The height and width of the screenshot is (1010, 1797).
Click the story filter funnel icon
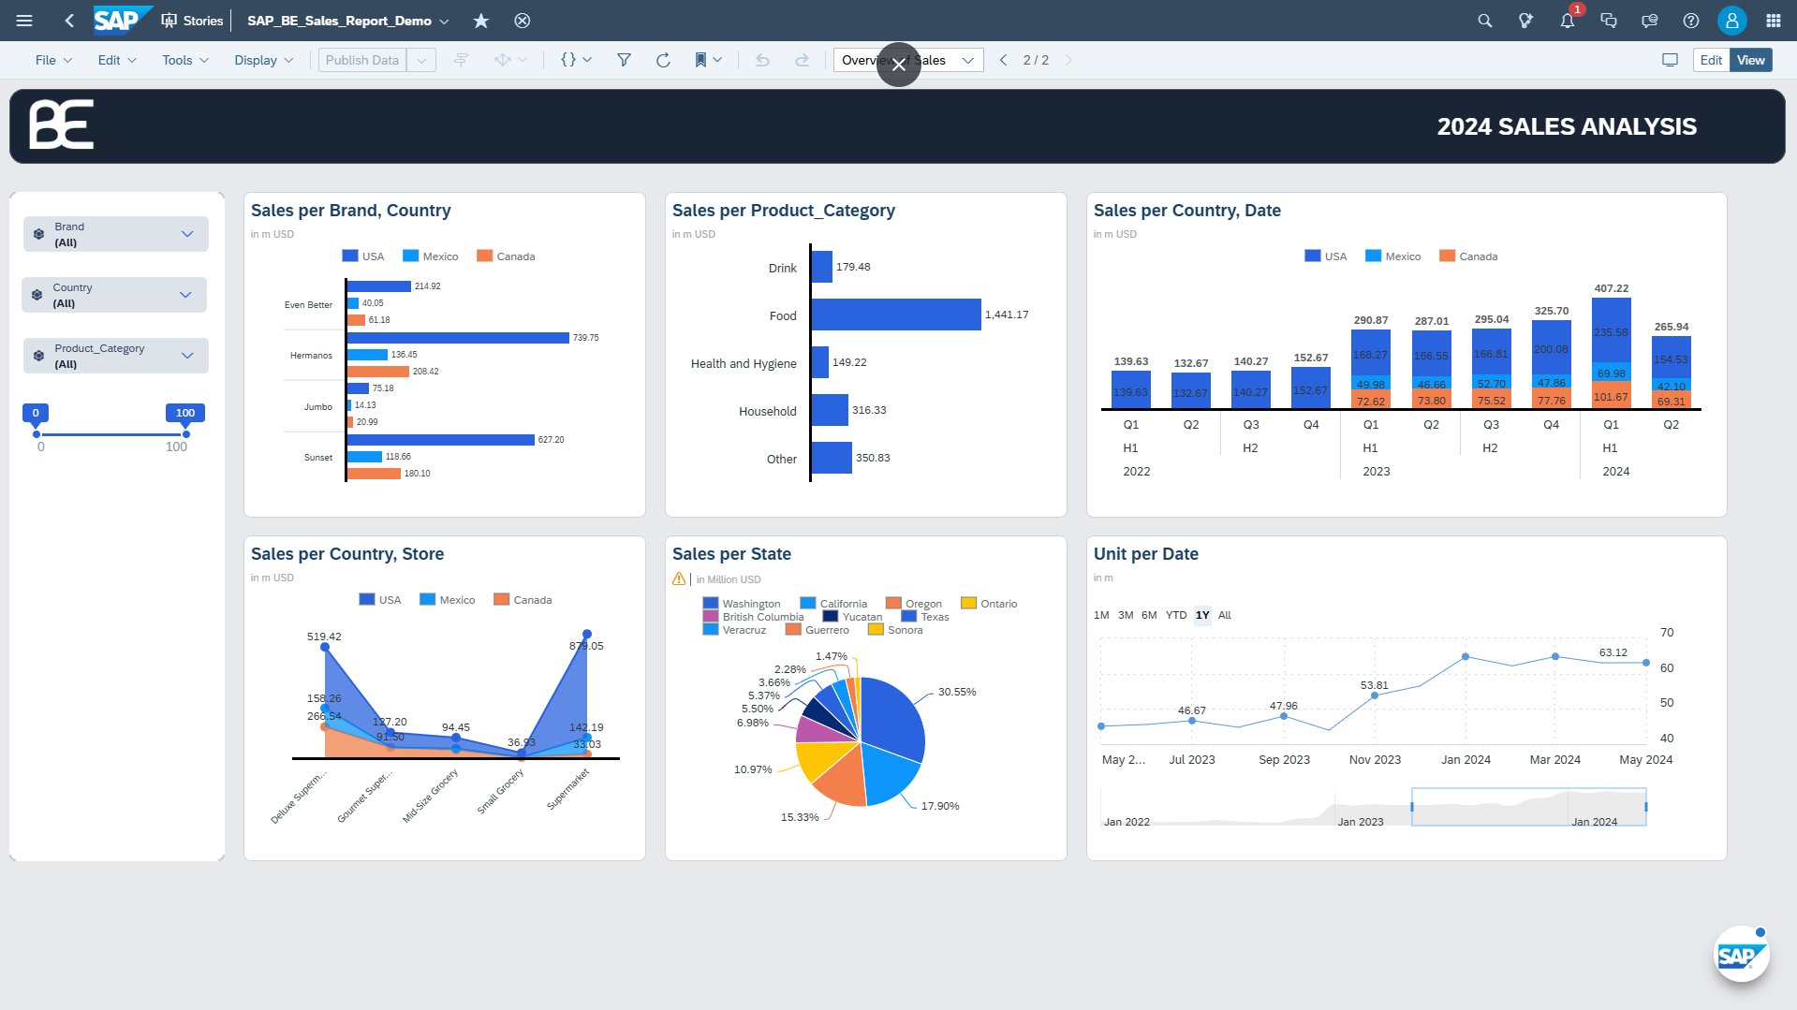[624, 60]
